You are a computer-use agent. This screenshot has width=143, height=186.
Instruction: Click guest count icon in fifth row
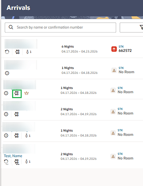click(28, 136)
